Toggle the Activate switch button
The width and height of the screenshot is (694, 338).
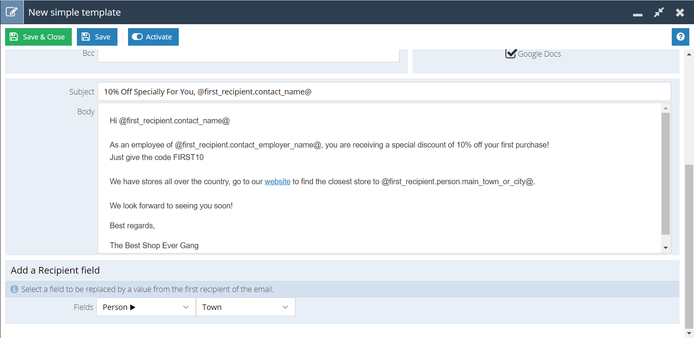(x=153, y=37)
